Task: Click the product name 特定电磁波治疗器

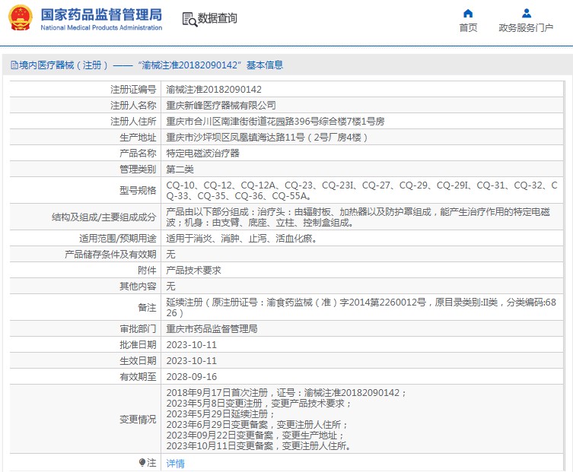Action: coord(202,153)
